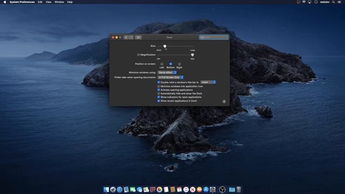Open the title bar zoom action dropdown
This screenshot has height=194, width=345.
click(208, 82)
